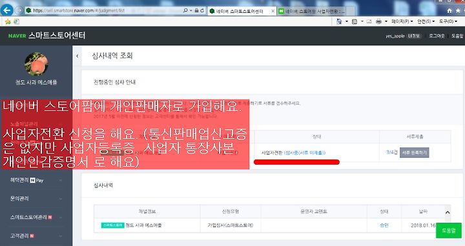Open dropdown arrow next to the RSS feeds icon
Screen dimensions: 465x246
362,21
